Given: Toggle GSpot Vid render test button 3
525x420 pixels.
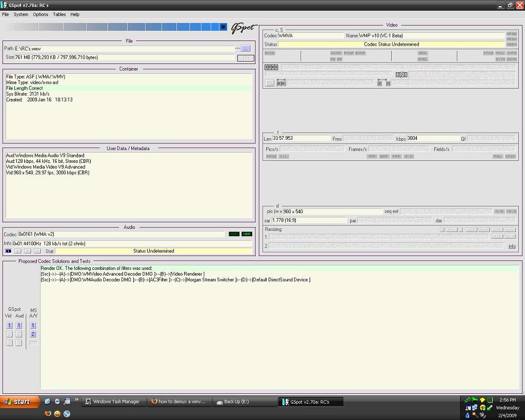Looking at the screenshot, I should 9,343.
